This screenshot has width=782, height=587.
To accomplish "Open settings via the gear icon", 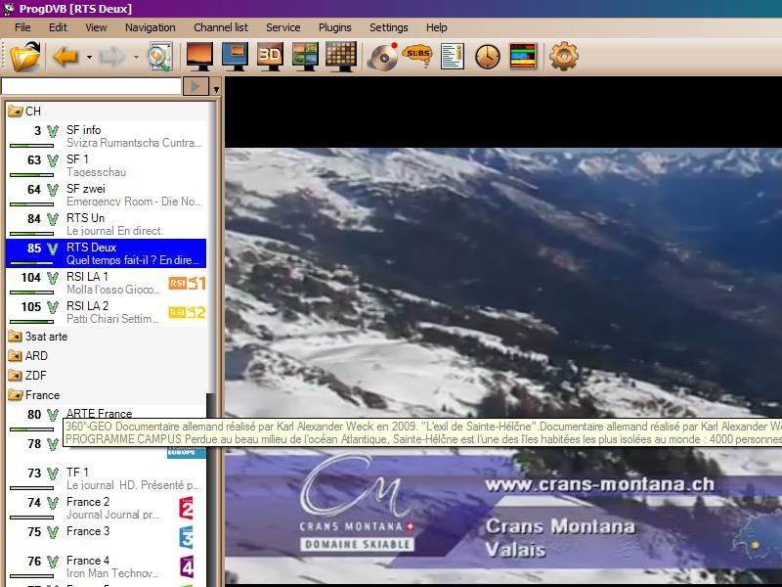I will [564, 57].
